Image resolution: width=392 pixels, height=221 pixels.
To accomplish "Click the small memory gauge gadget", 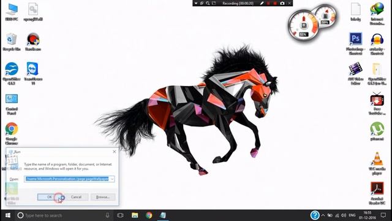I will tap(325, 17).
